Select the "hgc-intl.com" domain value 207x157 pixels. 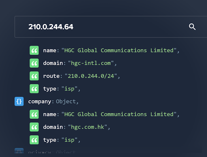click(x=91, y=63)
